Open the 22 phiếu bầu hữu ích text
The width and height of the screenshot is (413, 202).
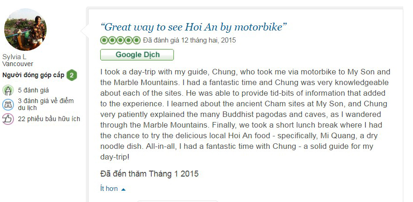click(49, 119)
